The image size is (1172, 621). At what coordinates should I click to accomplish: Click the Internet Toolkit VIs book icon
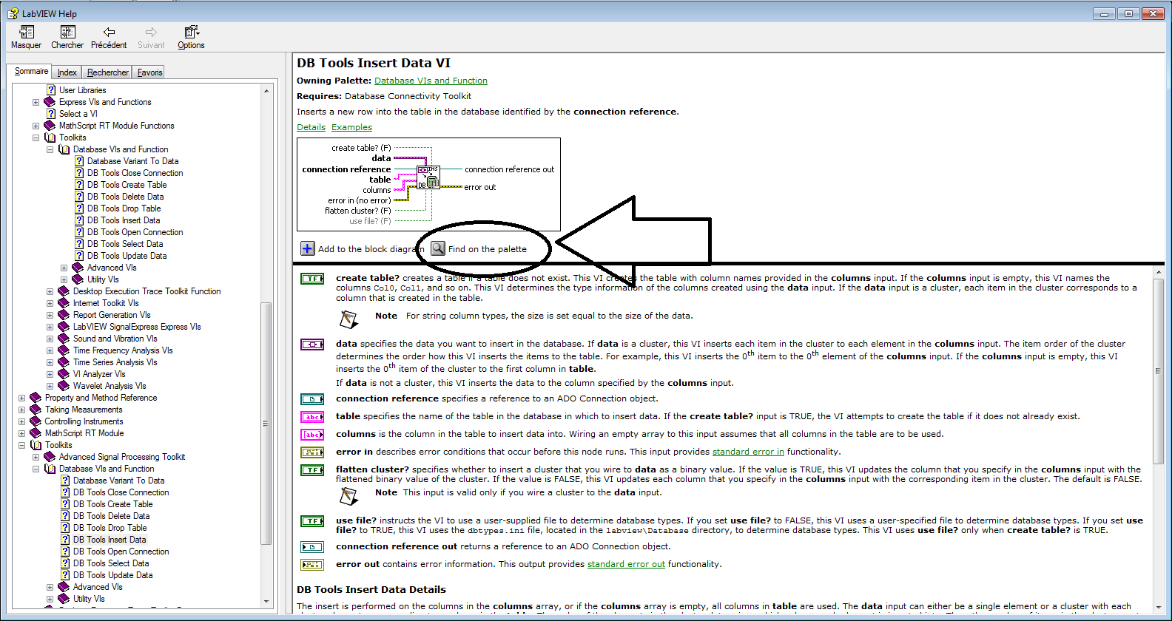[64, 303]
